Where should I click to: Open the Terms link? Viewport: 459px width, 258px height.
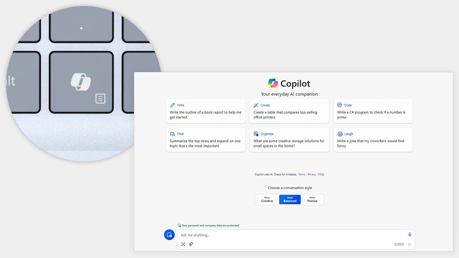tap(302, 175)
